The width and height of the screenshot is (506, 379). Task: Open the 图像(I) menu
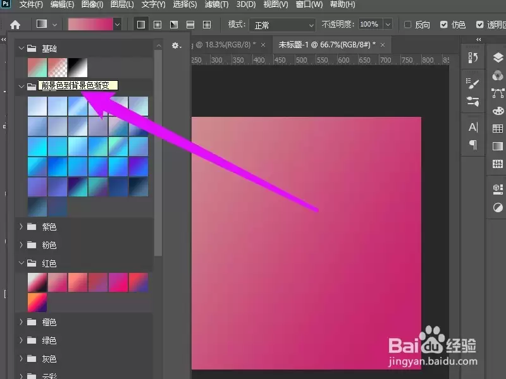click(92, 4)
